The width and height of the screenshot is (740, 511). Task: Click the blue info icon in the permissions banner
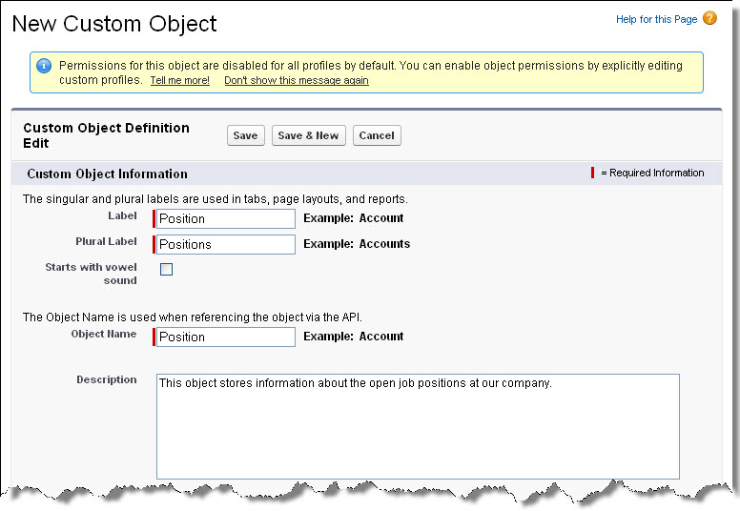44,66
